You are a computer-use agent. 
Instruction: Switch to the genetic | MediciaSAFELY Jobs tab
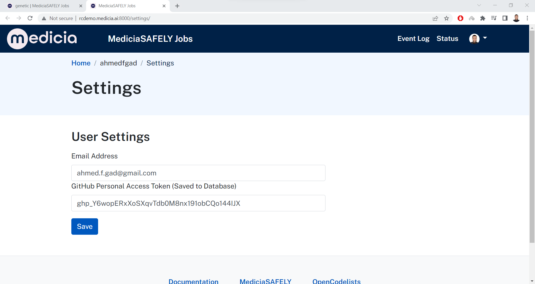42,6
